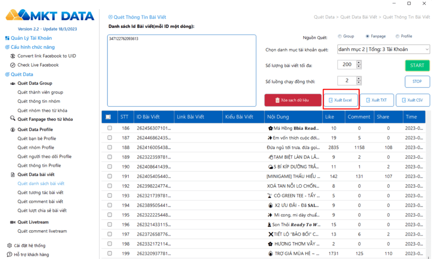The image size is (432, 259).
Task: Click the Quét Livestream camera icon
Action: click(12, 222)
